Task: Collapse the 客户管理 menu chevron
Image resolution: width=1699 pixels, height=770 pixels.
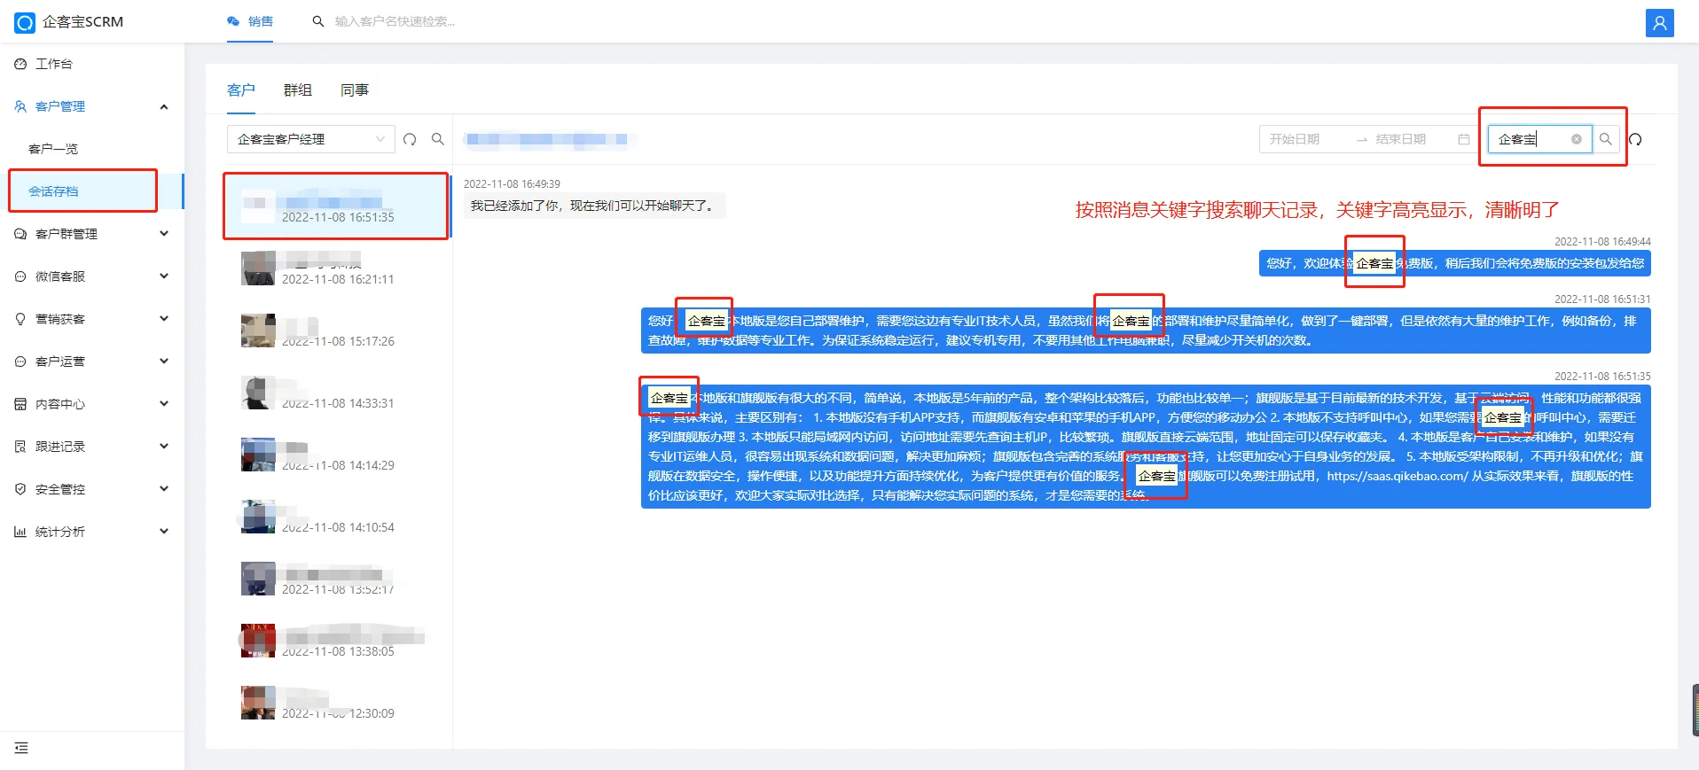Action: click(164, 106)
